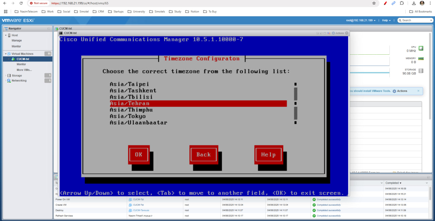Collapse the Host tree node arrow
The image size is (435, 221).
tap(6, 35)
